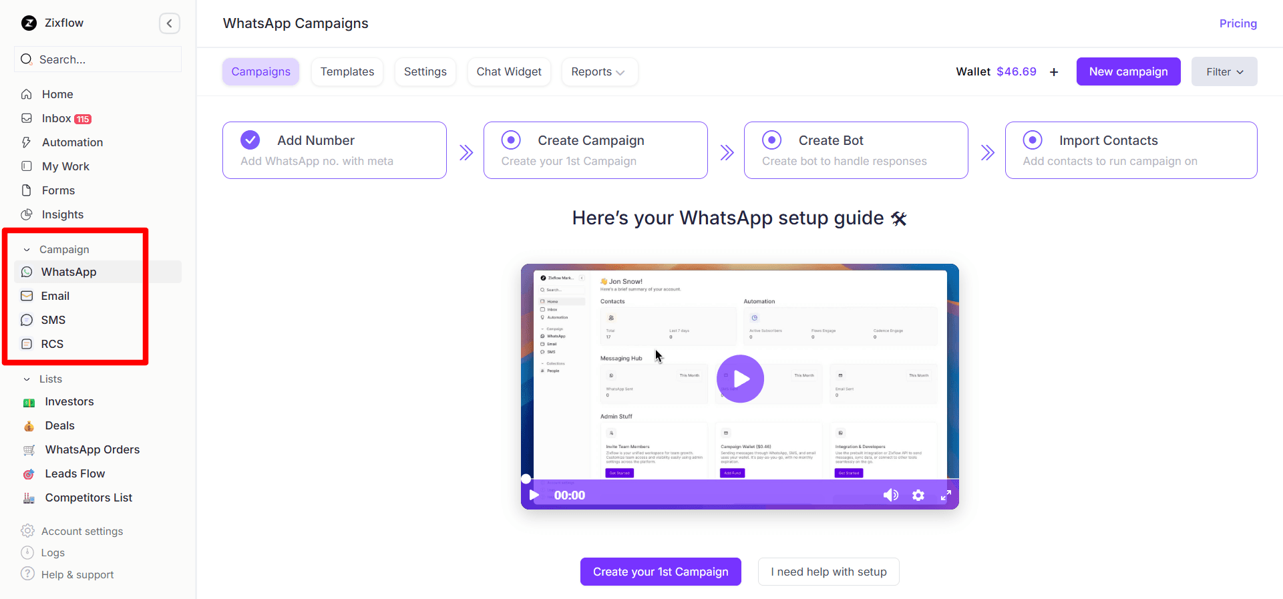Screen dimensions: 1283x599
Task: Open Account settings in sidebar
Action: point(81,531)
